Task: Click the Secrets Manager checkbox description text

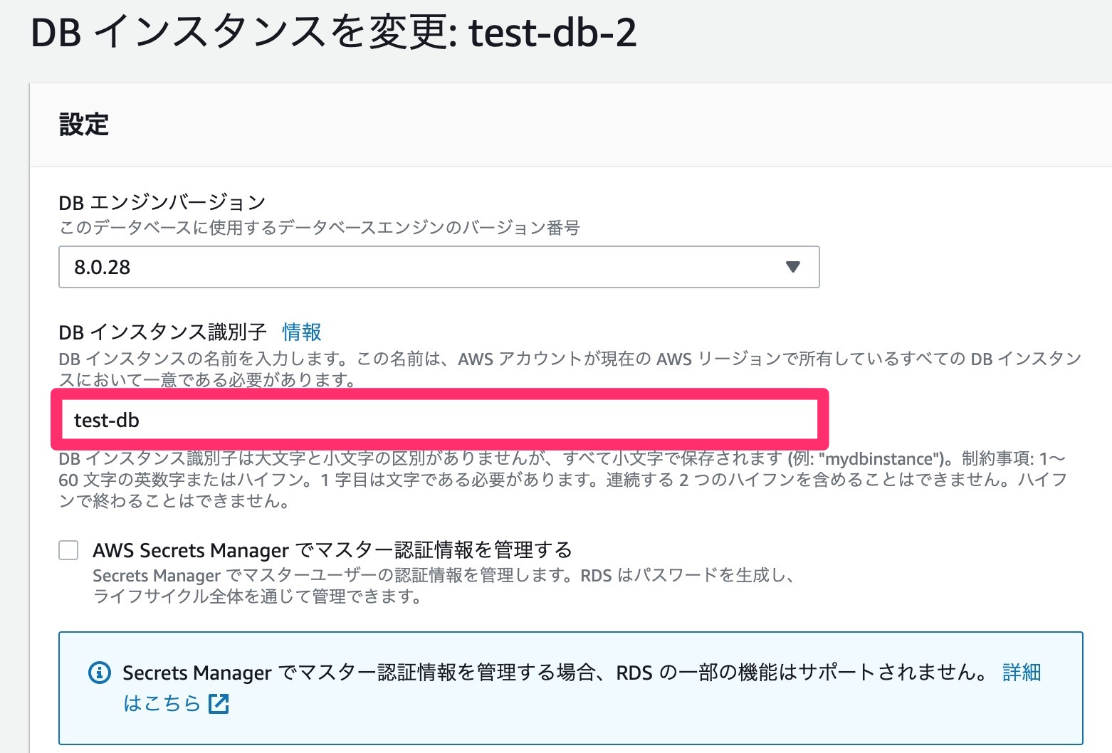Action: pyautogui.click(x=441, y=585)
